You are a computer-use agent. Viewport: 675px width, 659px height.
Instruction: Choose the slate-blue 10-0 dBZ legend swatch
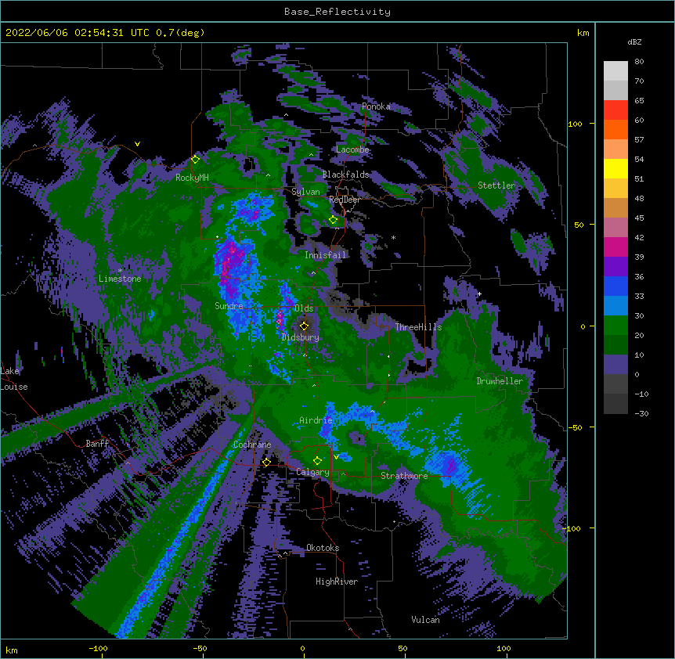615,365
